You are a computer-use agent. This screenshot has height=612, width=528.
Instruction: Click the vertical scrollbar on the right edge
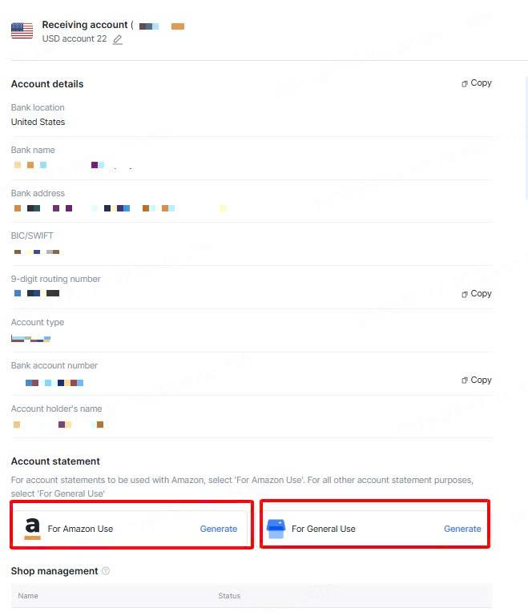pyautogui.click(x=526, y=138)
